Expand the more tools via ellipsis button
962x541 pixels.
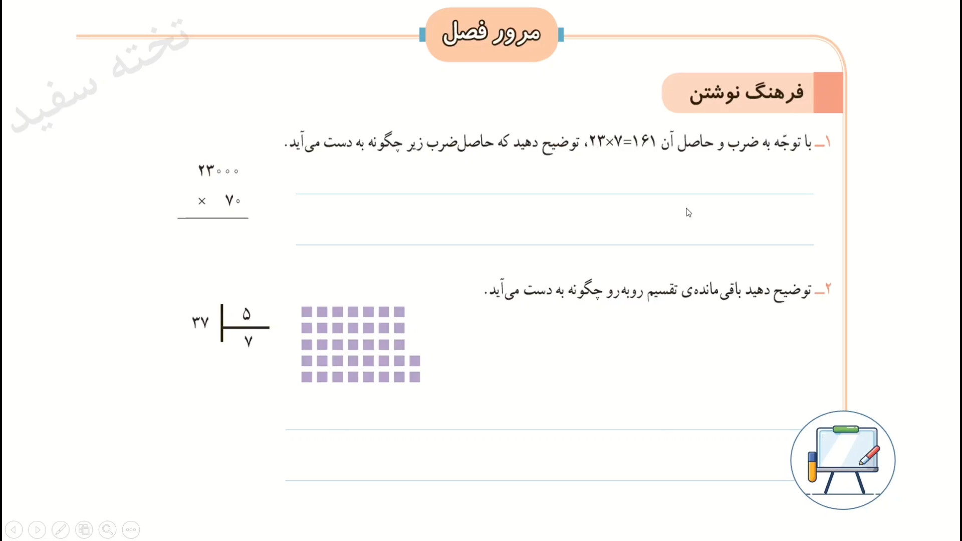tap(131, 529)
